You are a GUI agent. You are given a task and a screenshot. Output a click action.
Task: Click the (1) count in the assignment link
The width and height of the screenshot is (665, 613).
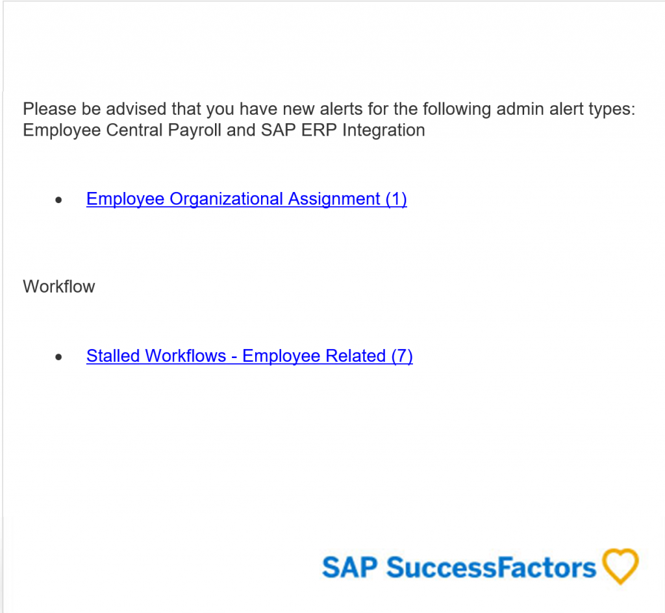click(x=396, y=198)
